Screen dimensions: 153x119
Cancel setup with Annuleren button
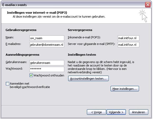(139, 112)
